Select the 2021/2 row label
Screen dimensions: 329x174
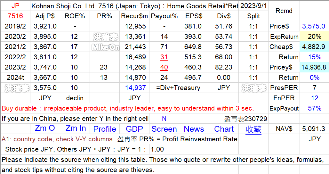(15, 47)
